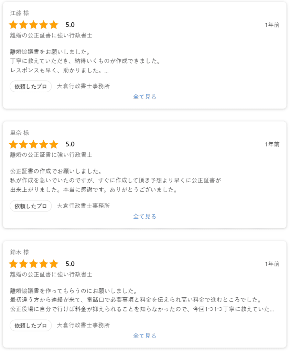
Task: Click the third star in 里奈's rating
Action: click(x=33, y=144)
